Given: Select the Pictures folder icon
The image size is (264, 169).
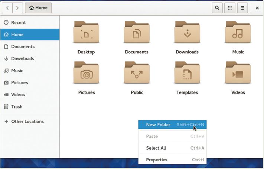Looking at the screenshot, I should [86, 73].
